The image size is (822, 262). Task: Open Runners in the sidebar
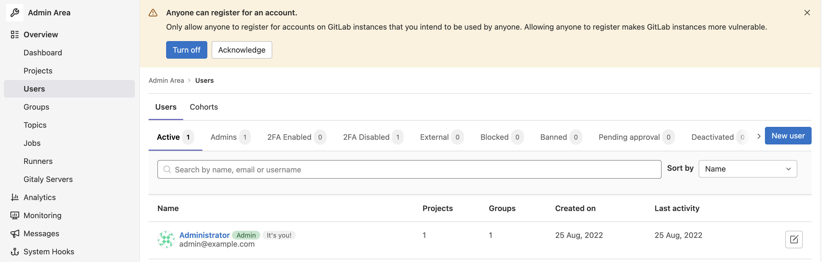coord(69,161)
